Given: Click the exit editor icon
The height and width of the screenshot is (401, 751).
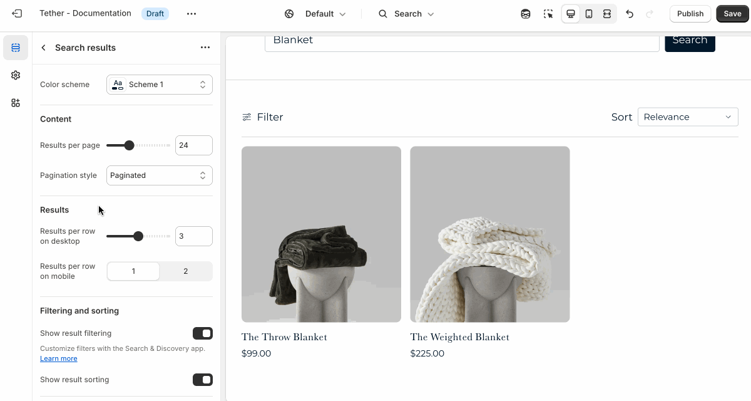Looking at the screenshot, I should pyautogui.click(x=17, y=13).
